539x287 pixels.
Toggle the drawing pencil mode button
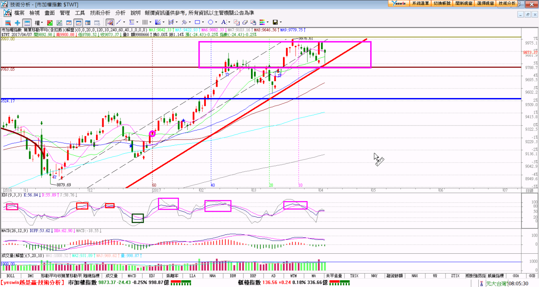(109, 22)
